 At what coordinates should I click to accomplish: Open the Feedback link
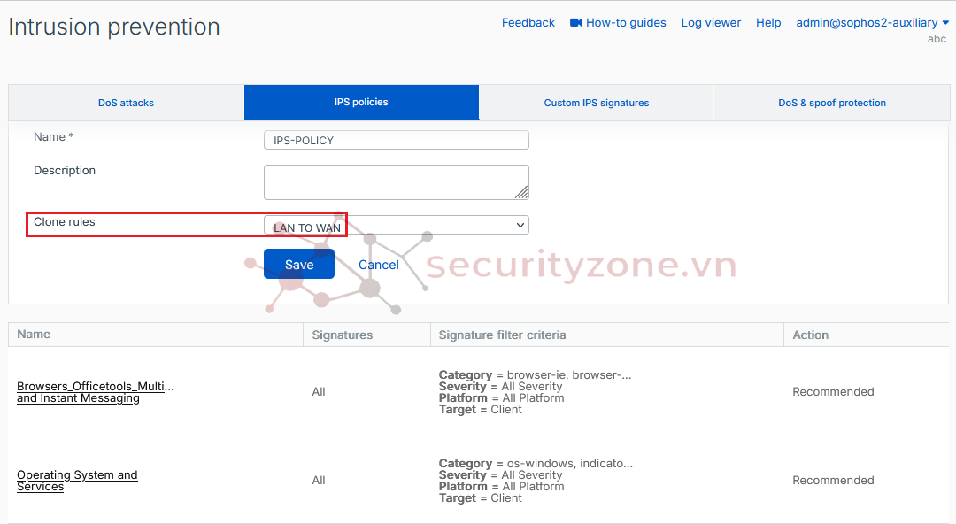(528, 23)
